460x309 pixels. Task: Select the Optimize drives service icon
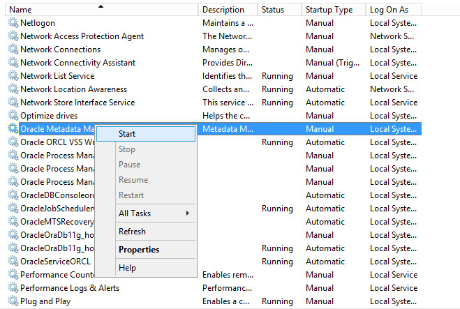(x=13, y=115)
